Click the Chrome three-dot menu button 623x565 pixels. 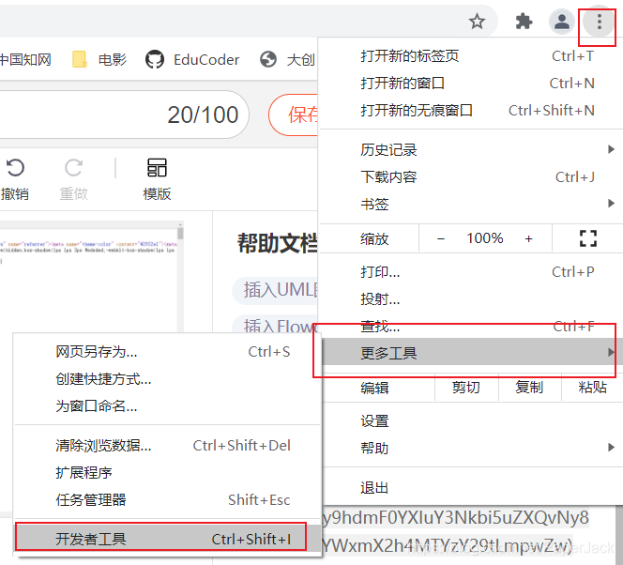599,22
